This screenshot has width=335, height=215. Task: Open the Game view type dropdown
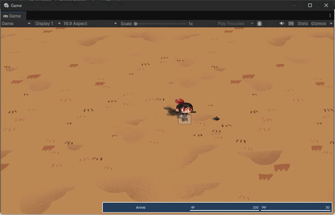(x=16, y=24)
